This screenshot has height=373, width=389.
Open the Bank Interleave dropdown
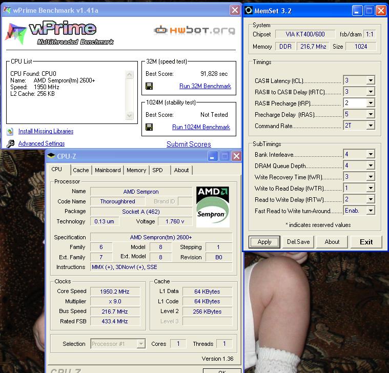[371, 154]
